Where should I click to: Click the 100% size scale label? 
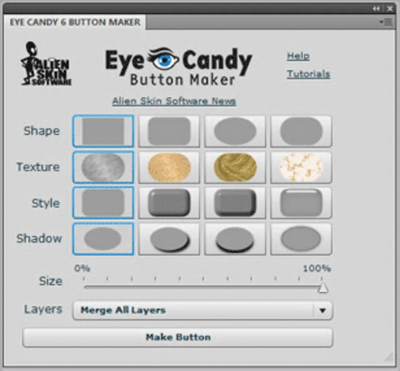pos(317,268)
